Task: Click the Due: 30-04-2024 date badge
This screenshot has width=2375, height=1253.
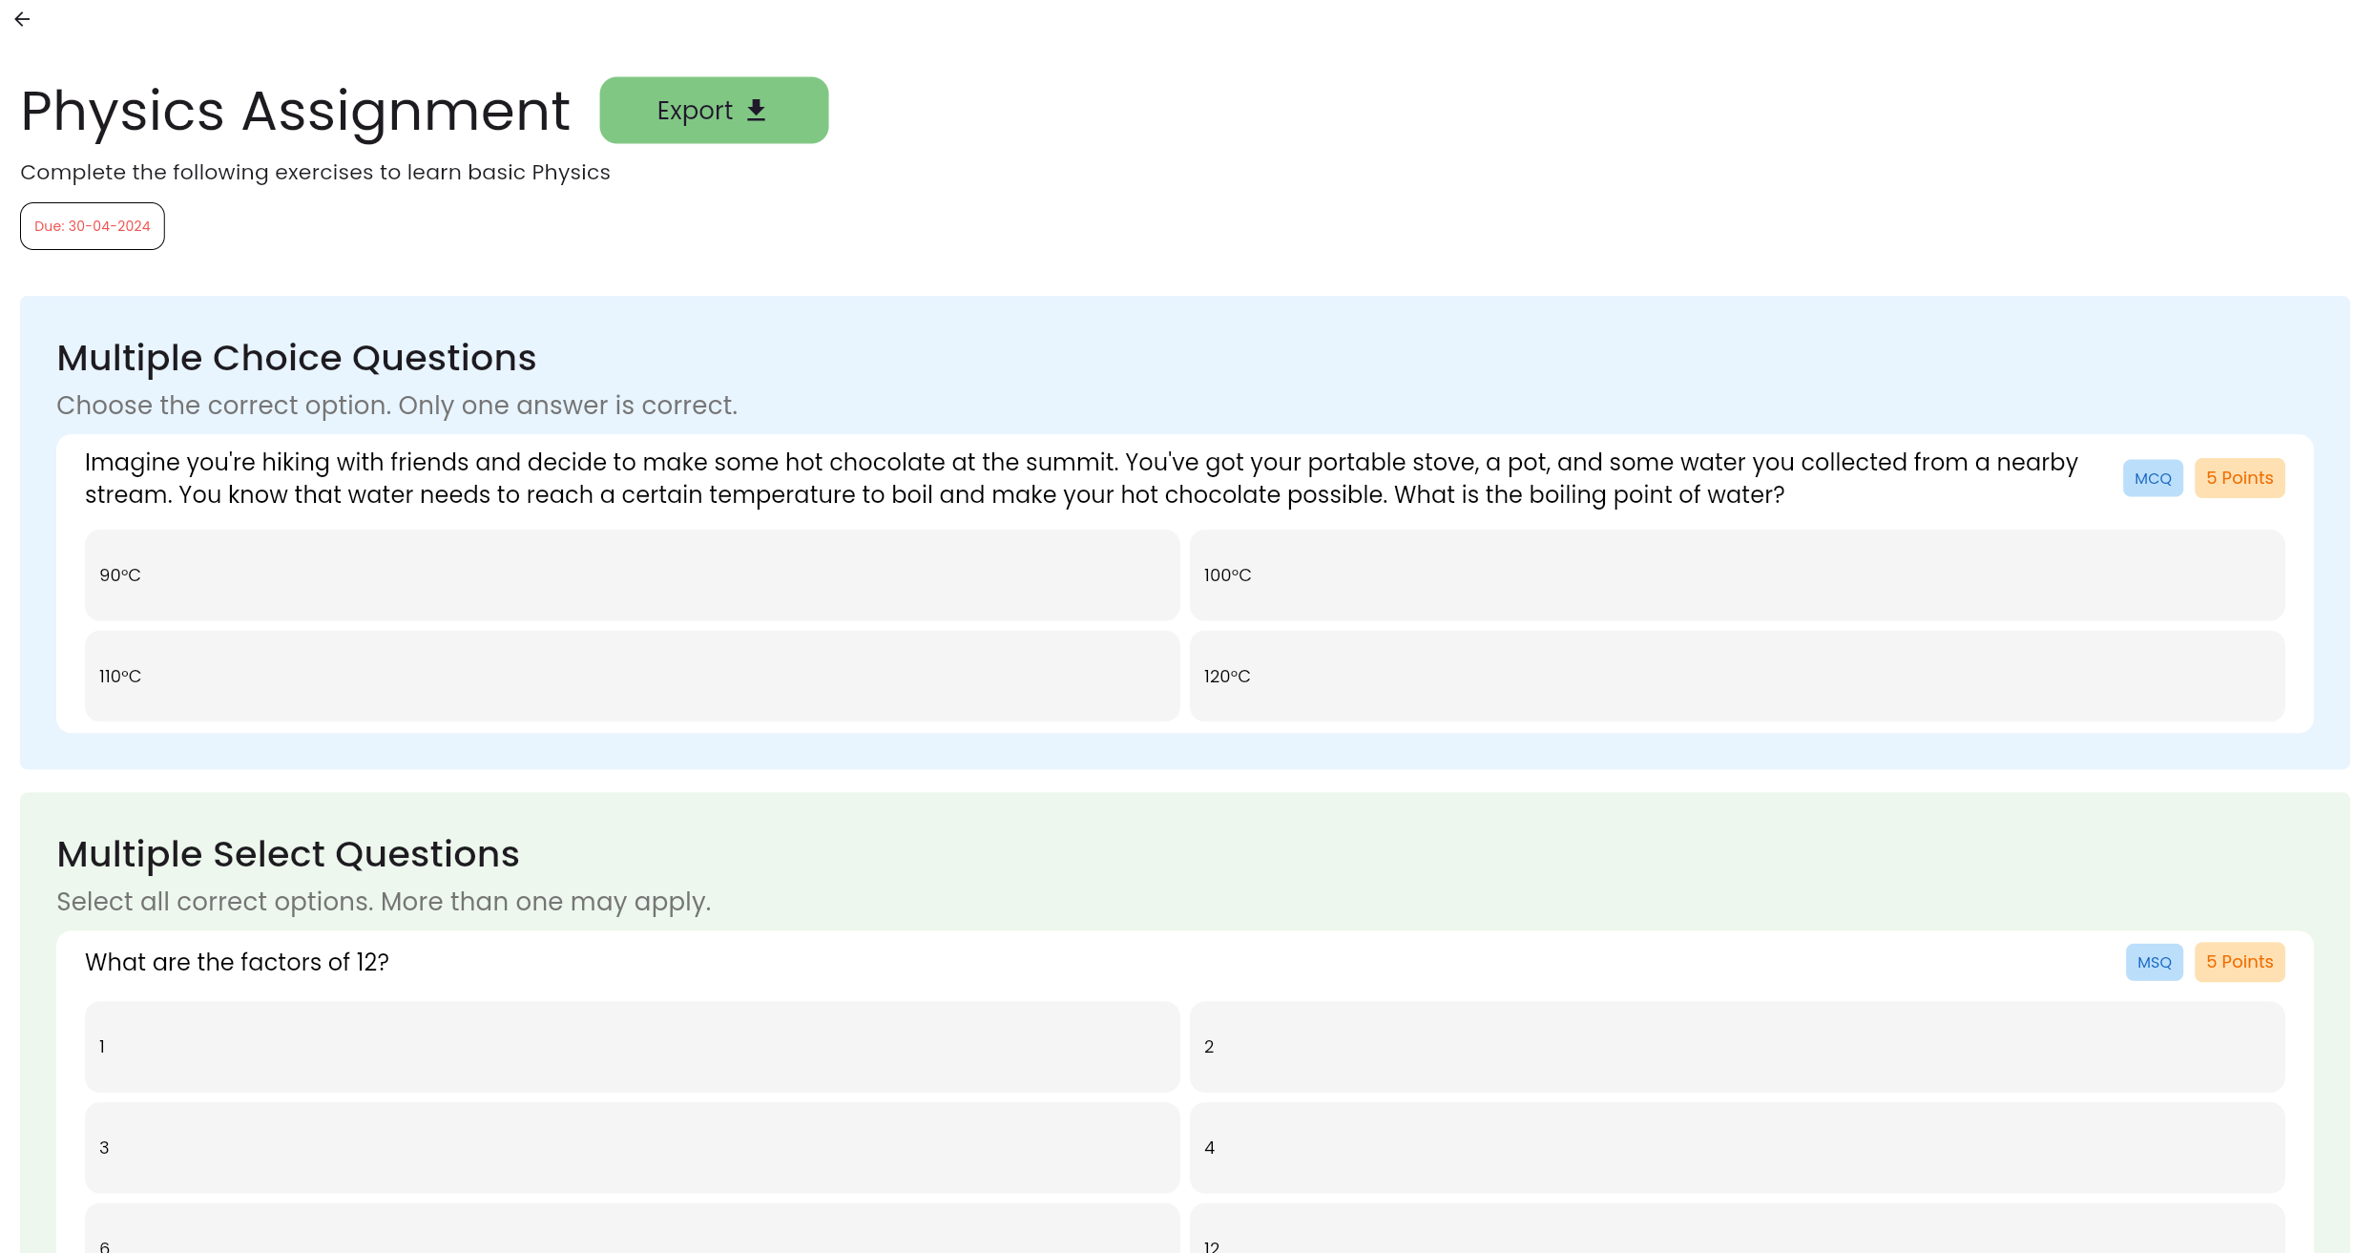Action: point(93,226)
